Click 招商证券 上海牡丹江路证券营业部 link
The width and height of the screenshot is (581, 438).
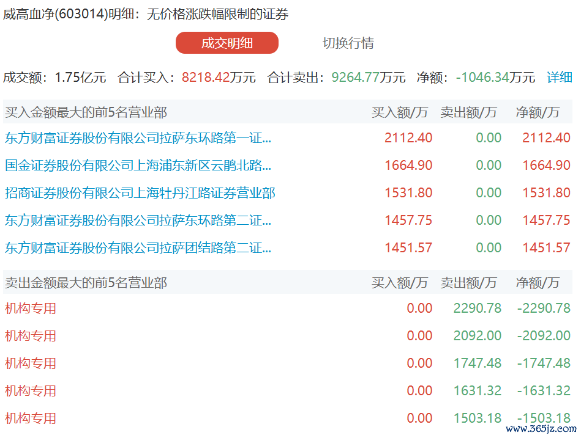(x=140, y=193)
